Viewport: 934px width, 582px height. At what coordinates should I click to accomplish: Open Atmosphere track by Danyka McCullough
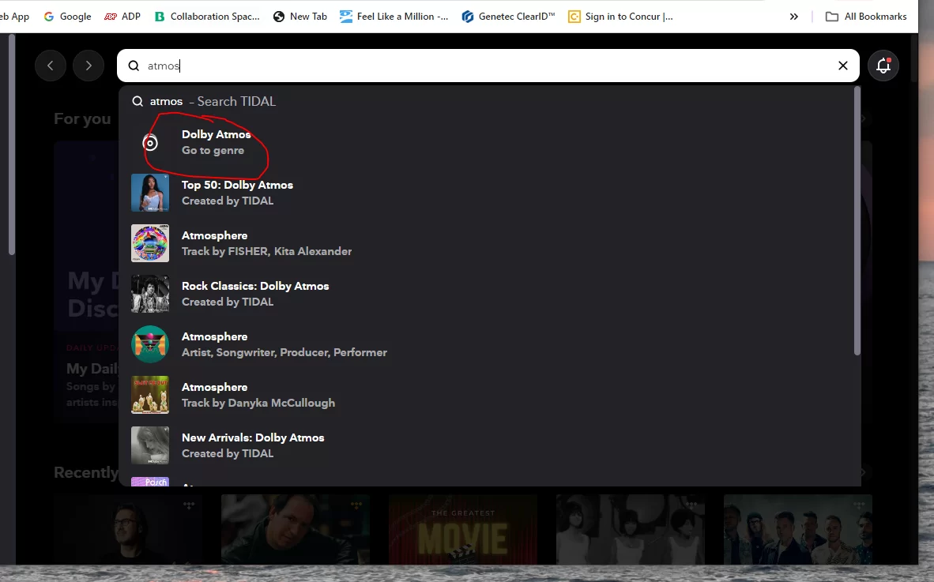[x=488, y=395]
